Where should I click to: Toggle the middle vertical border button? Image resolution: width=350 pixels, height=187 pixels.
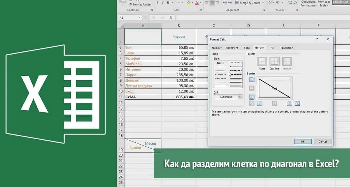point(274,103)
